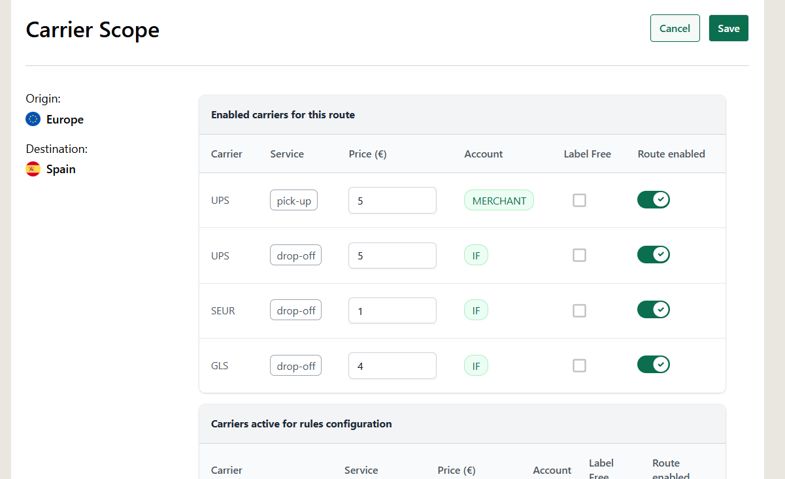This screenshot has width=785, height=479.
Task: Click the drop-off service tag for UPS
Action: click(295, 256)
